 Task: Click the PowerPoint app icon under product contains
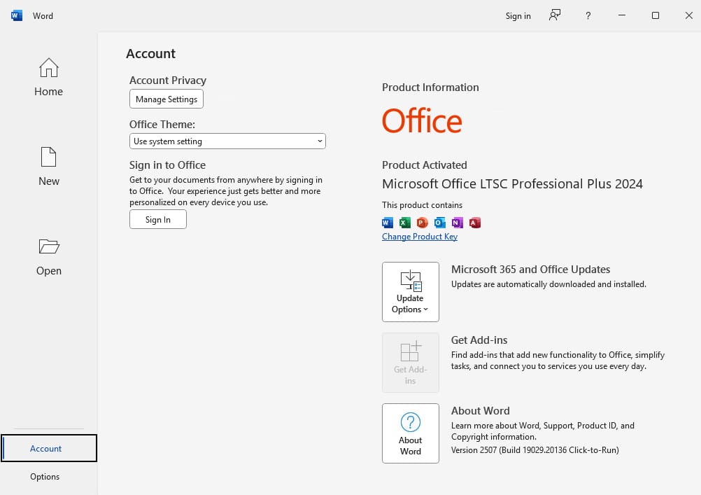(x=422, y=223)
